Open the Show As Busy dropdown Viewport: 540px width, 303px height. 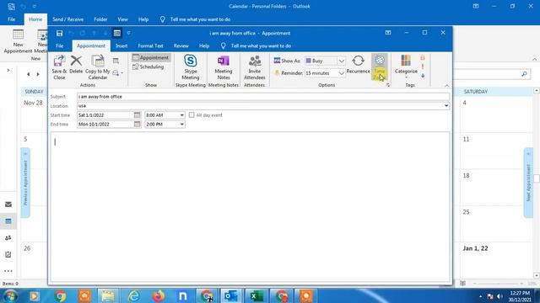pos(341,61)
